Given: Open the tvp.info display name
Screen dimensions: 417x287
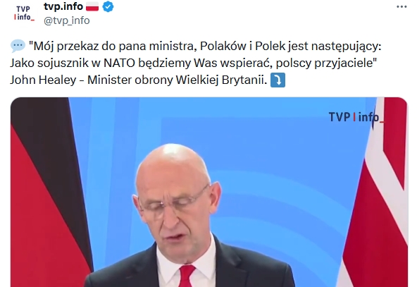Looking at the screenshot, I should coord(63,6).
